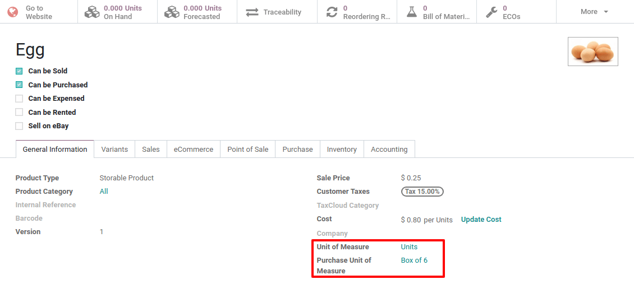Open Bill of Materials flask icon
This screenshot has height=284, width=634.
pos(412,12)
